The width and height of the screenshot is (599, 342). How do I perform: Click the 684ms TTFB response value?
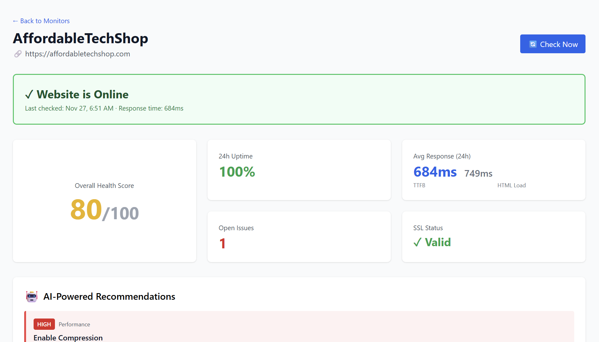point(435,172)
